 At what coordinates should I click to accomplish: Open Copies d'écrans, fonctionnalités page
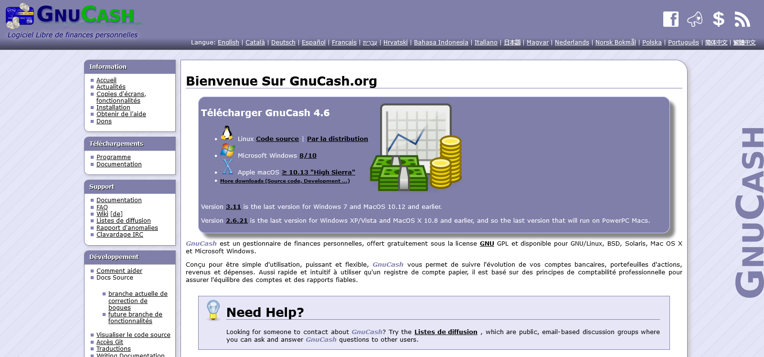click(121, 97)
